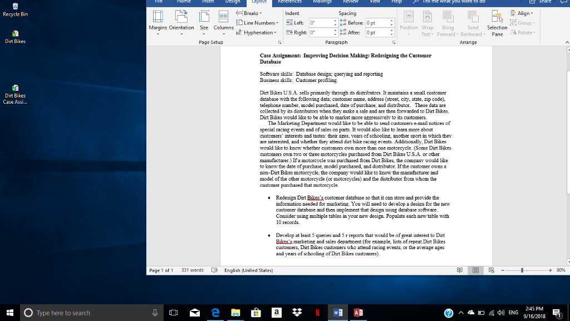Click the Align icon in Arrange group
570x321 pixels.
click(523, 13)
